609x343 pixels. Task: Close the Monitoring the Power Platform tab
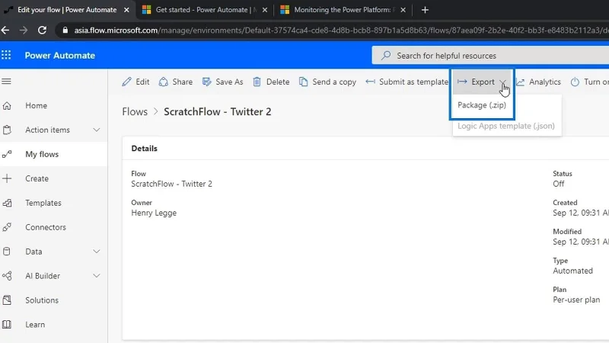[403, 10]
